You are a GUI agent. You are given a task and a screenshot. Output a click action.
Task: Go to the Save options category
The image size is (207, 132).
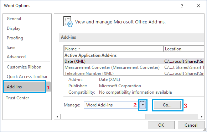[x=11, y=48]
